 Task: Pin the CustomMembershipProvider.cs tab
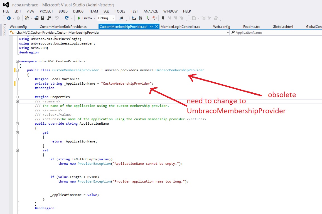(x=152, y=26)
